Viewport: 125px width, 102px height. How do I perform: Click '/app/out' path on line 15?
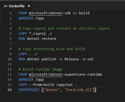coord(64,85)
